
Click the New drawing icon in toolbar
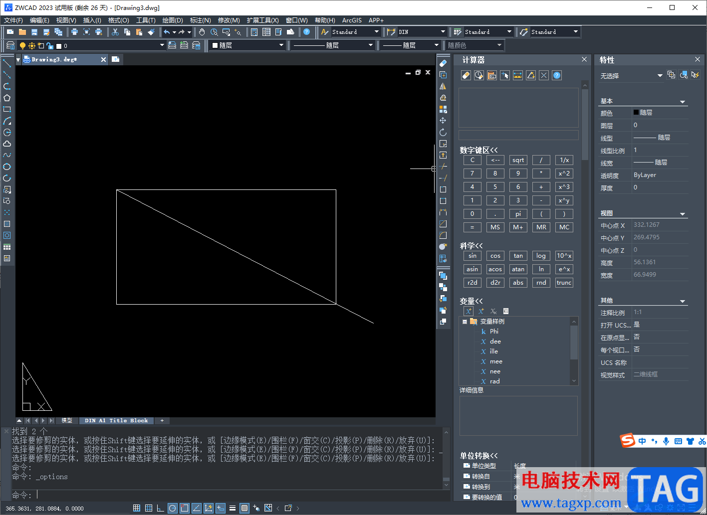10,32
